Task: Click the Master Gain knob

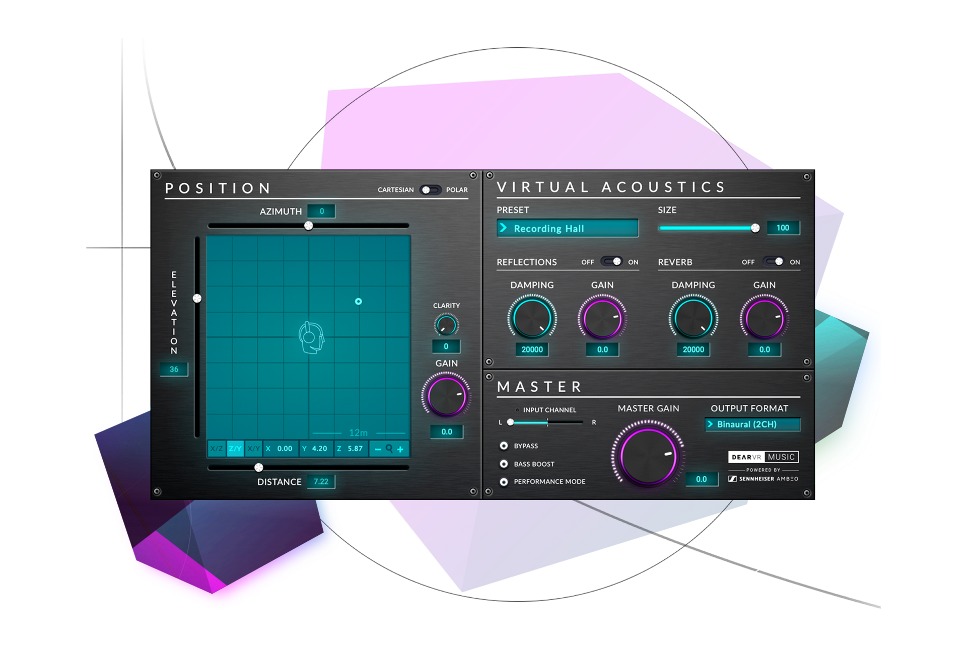Action: (648, 456)
